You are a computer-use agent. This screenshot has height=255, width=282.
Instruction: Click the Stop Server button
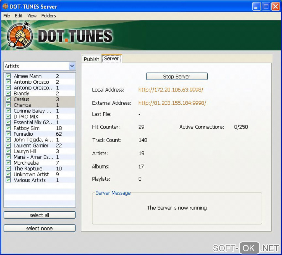(177, 76)
